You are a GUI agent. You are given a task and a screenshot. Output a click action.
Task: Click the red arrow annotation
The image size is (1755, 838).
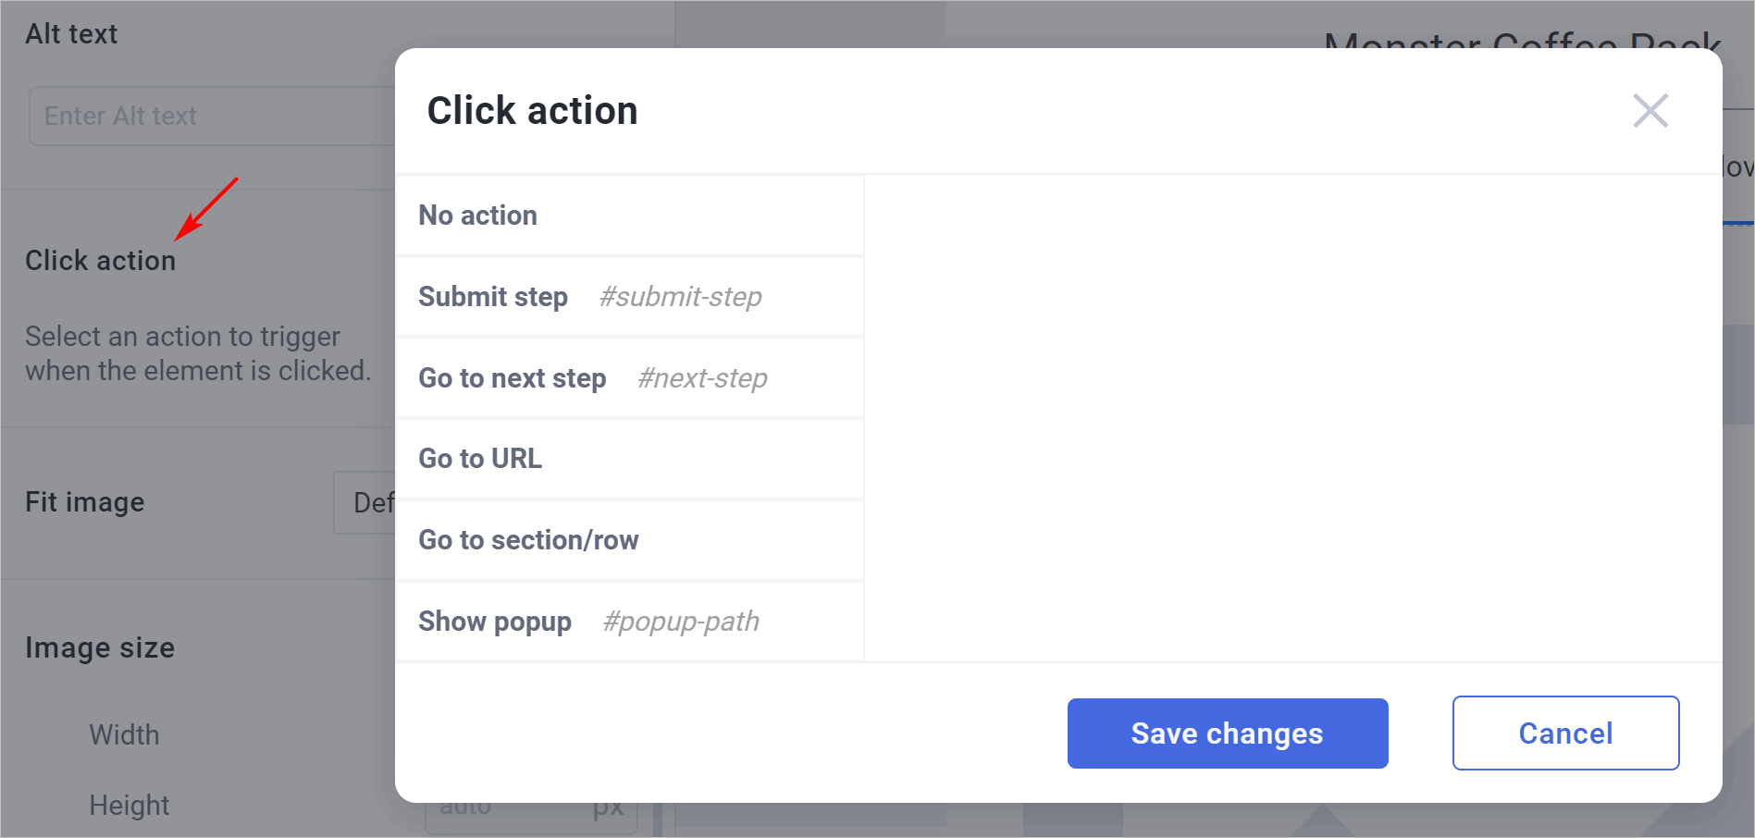click(206, 209)
